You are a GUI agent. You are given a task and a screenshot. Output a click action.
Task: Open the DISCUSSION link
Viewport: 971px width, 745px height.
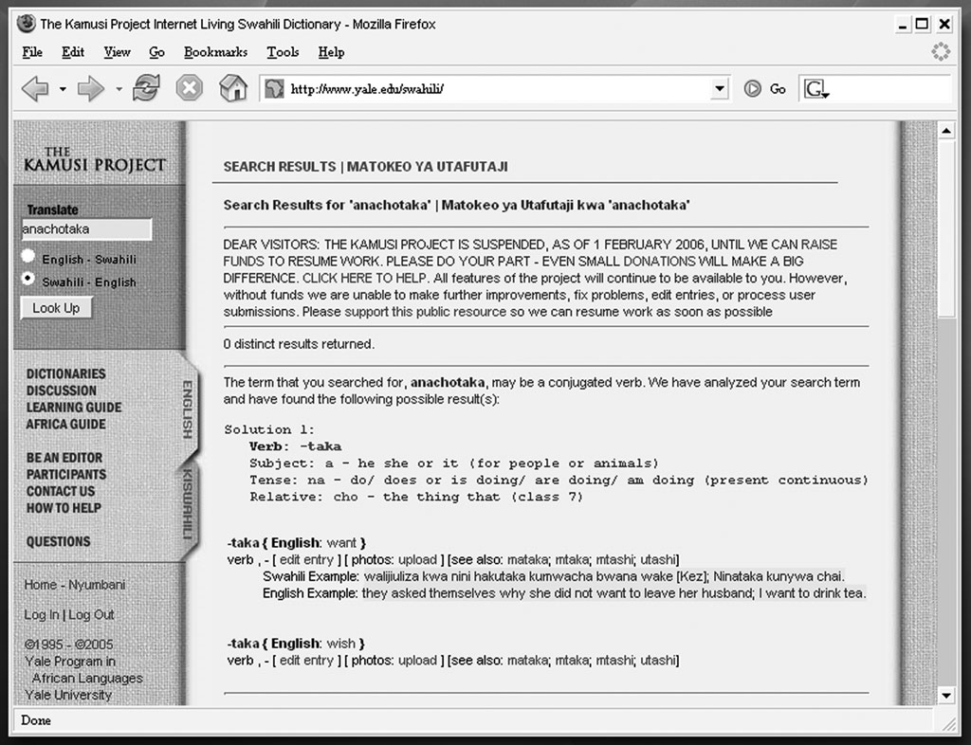[62, 391]
